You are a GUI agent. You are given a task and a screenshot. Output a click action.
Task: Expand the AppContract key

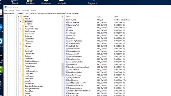21,26
